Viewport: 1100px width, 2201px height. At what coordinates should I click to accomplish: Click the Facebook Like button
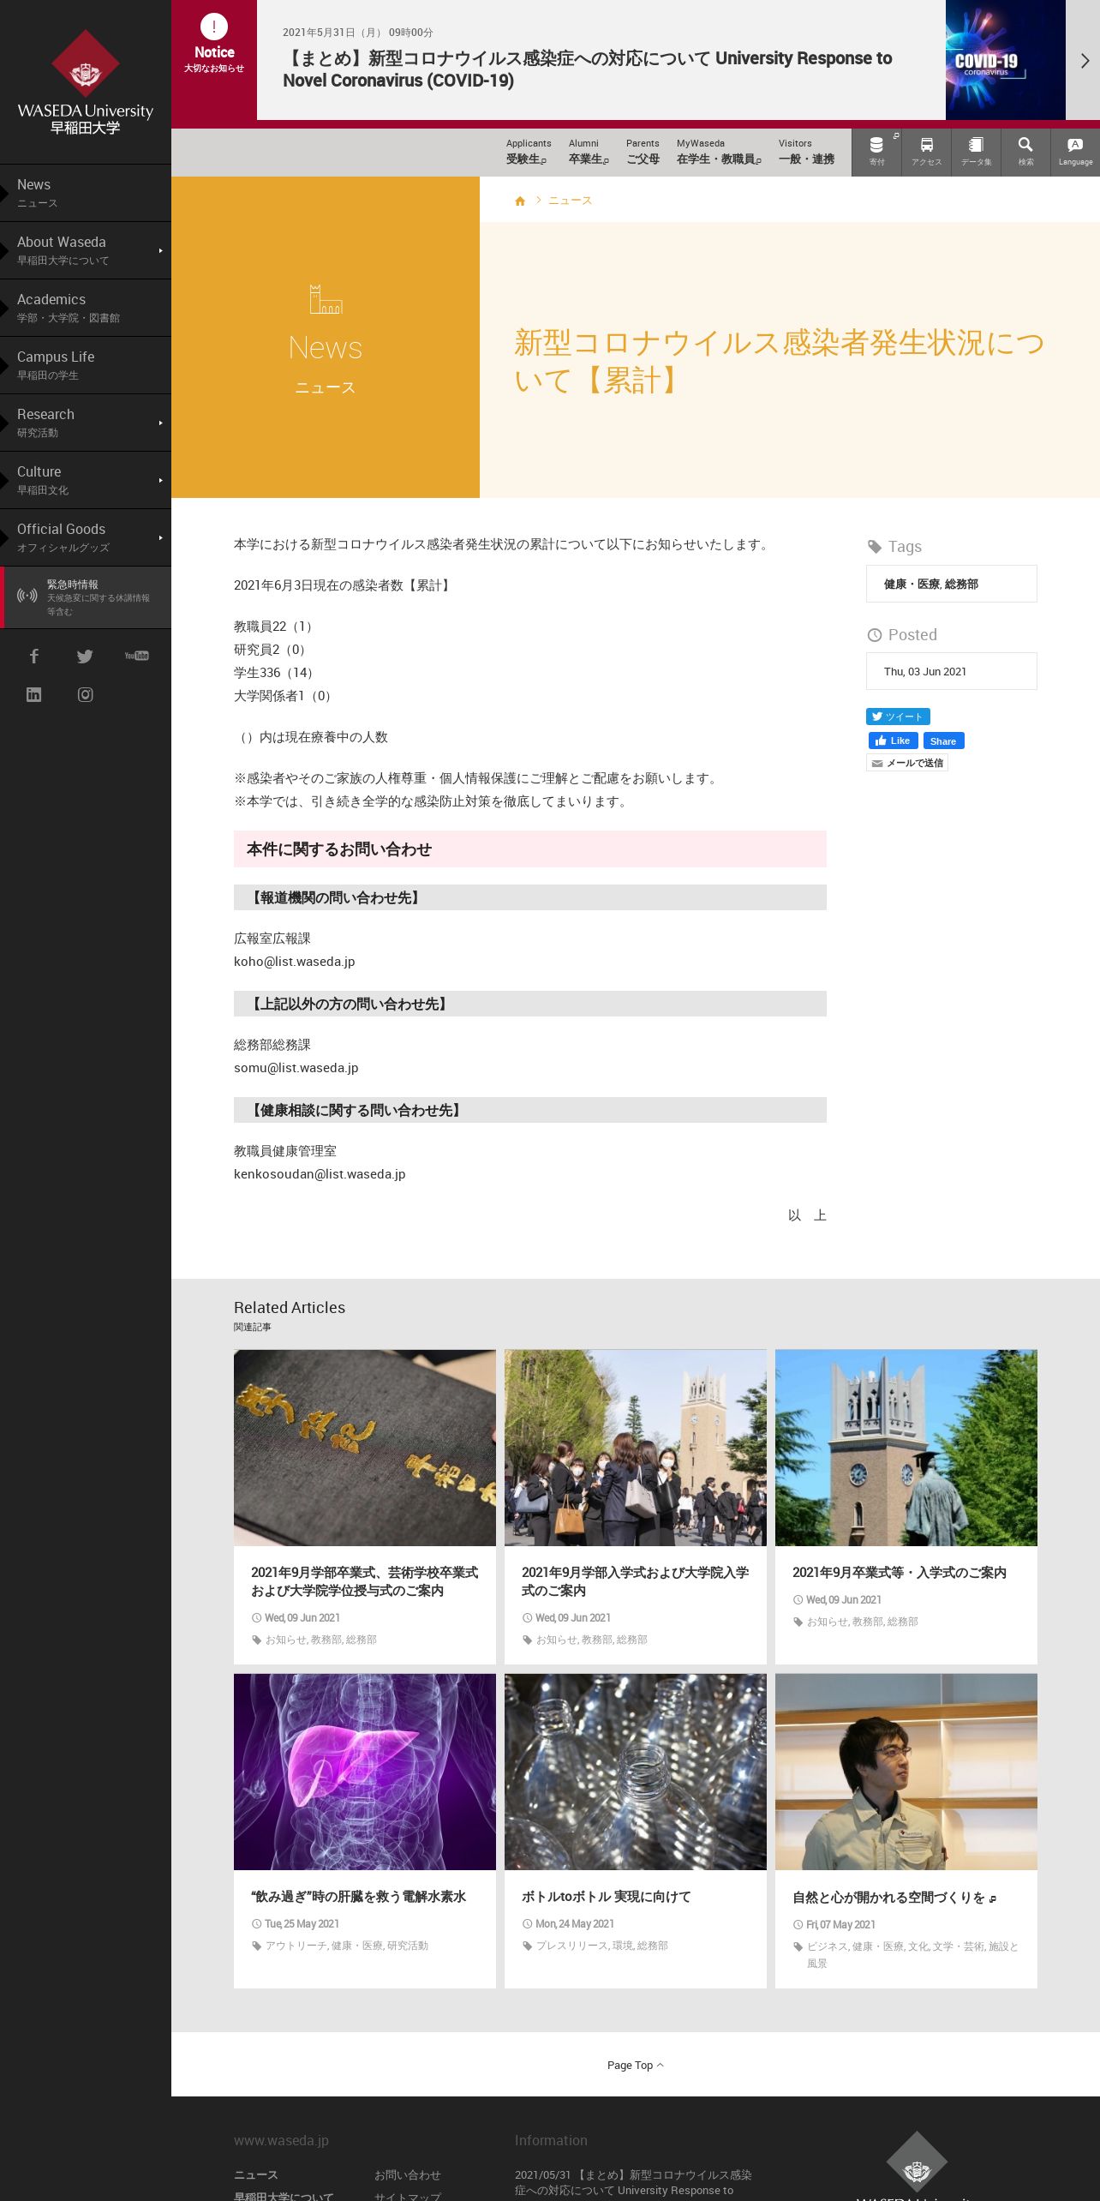(x=893, y=741)
